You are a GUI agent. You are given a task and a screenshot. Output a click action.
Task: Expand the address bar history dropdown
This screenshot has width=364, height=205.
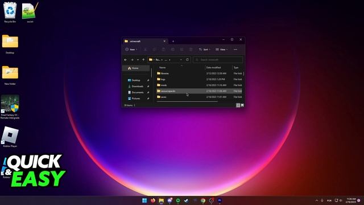181,60
